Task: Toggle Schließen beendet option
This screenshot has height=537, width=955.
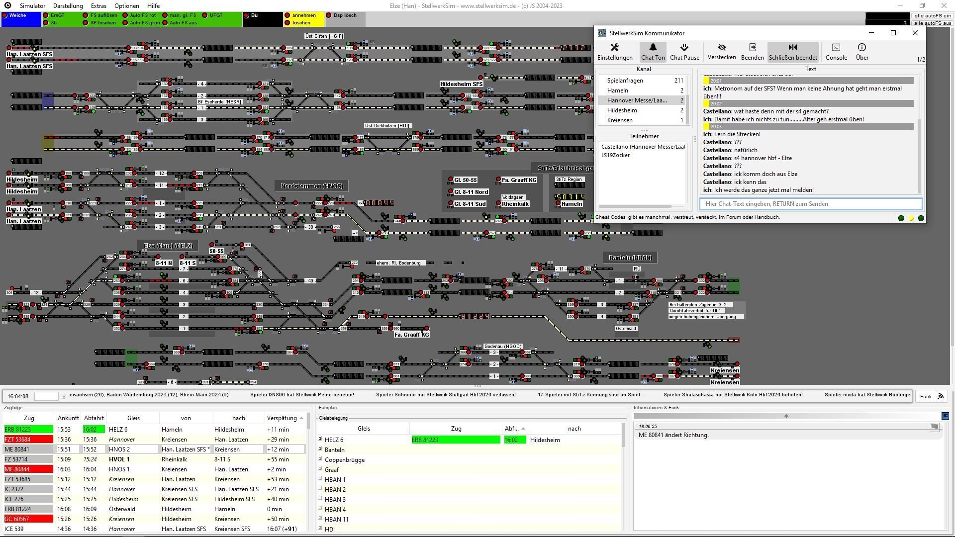Action: click(793, 48)
